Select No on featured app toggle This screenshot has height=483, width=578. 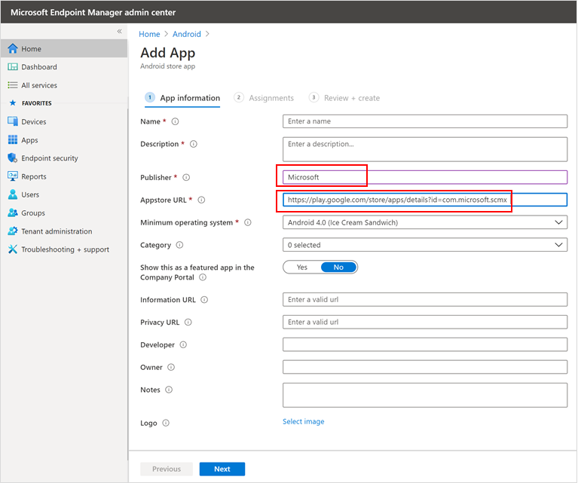[x=338, y=267]
